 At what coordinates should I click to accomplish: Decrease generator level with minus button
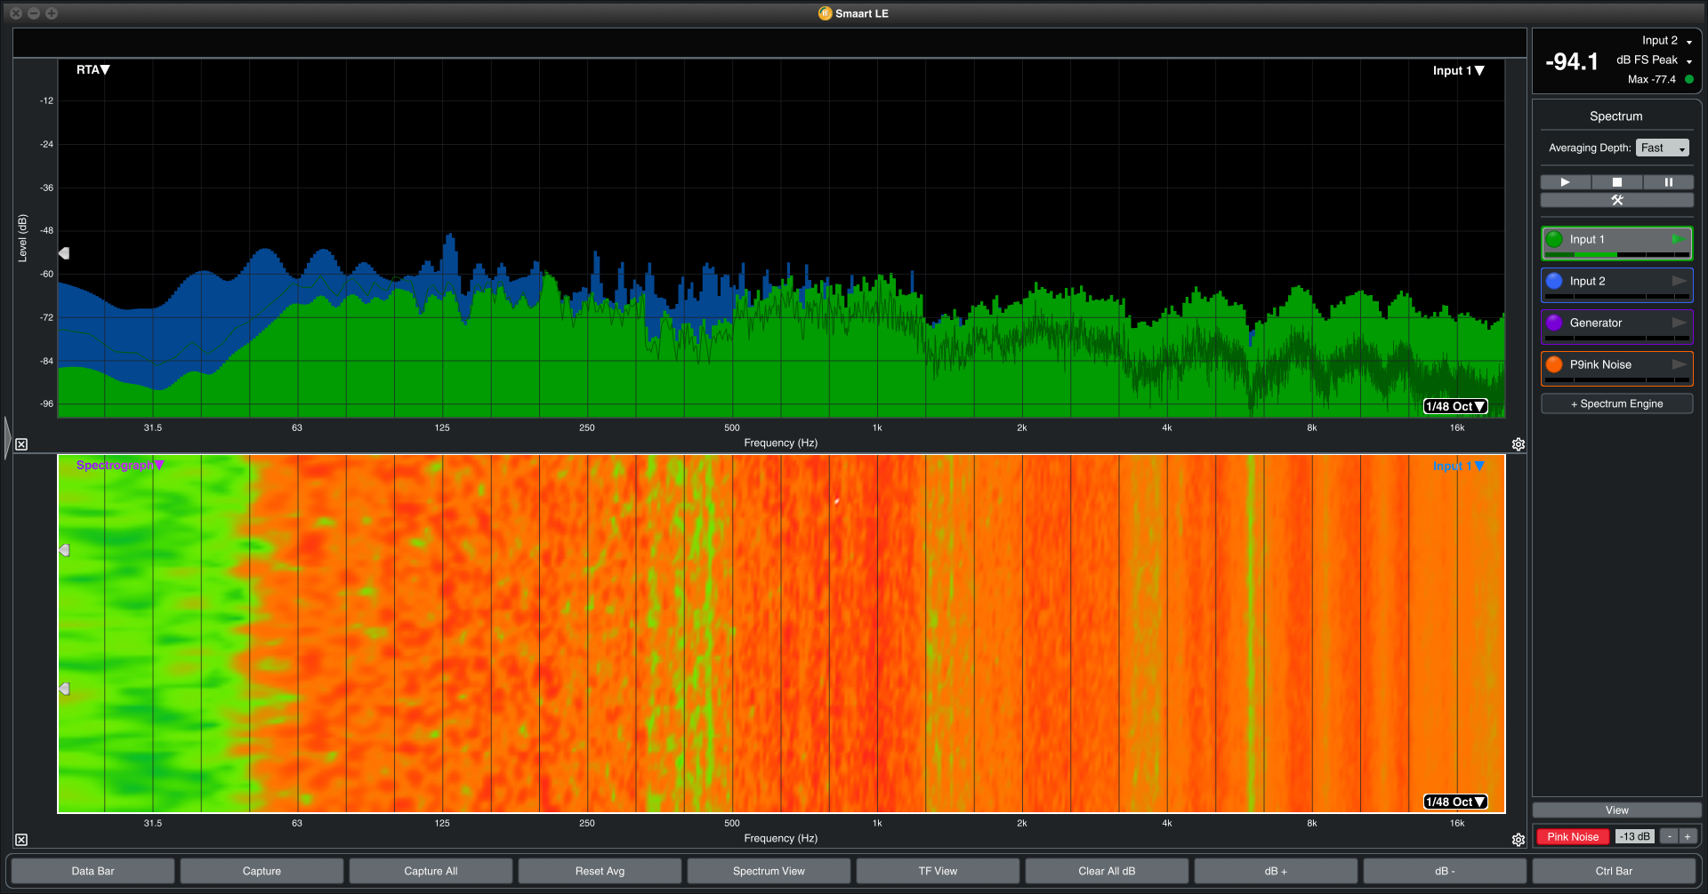coord(1670,836)
